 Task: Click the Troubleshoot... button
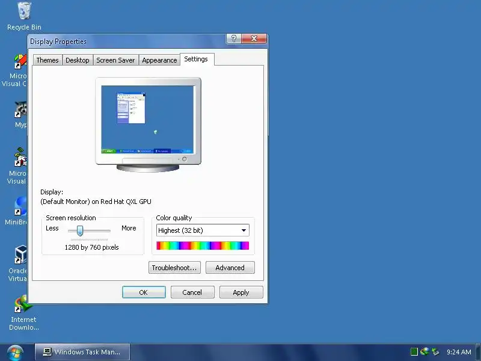[x=174, y=267]
